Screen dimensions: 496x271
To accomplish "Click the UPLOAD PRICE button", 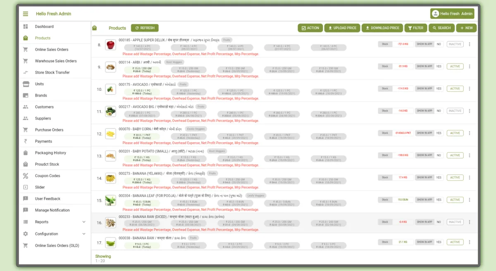I will pos(342,28).
